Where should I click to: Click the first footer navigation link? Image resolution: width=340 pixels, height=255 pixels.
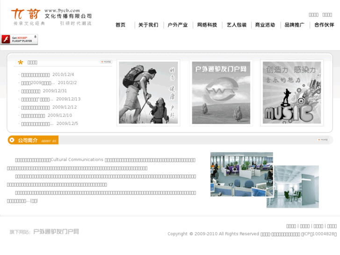coord(291,226)
